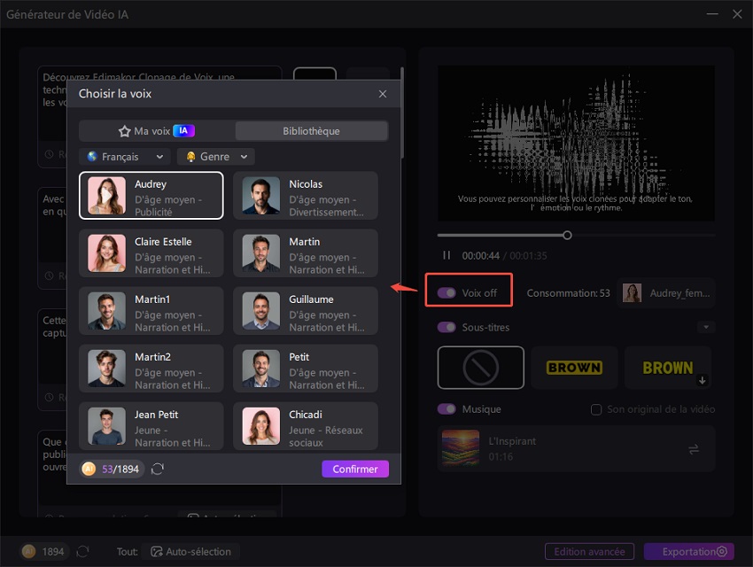753x567 pixels.
Task: Click the star icon on Ma voix
Action: point(124,131)
